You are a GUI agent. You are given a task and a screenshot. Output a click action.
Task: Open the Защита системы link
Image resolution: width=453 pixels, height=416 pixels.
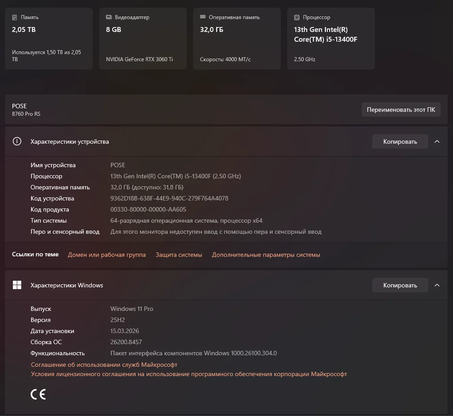point(179,255)
